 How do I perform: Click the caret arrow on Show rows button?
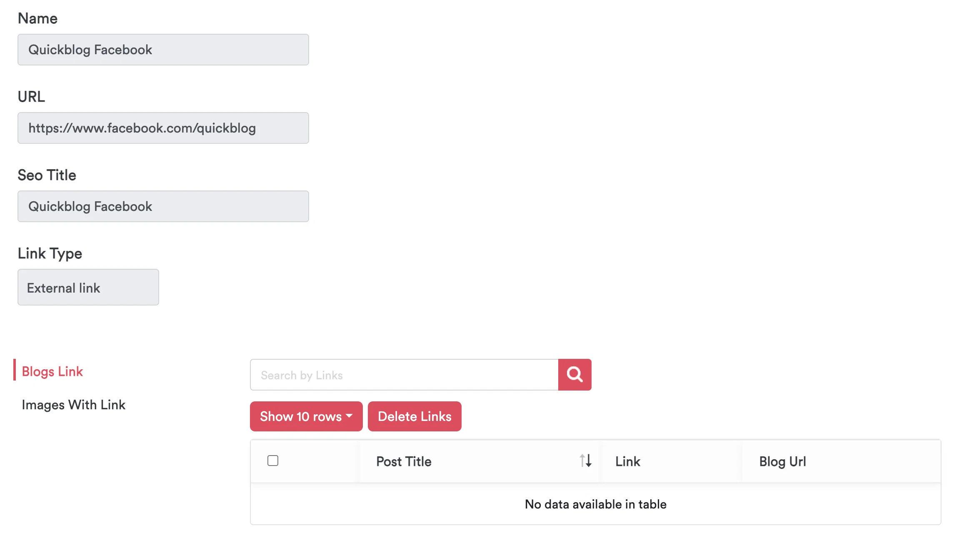coord(349,416)
